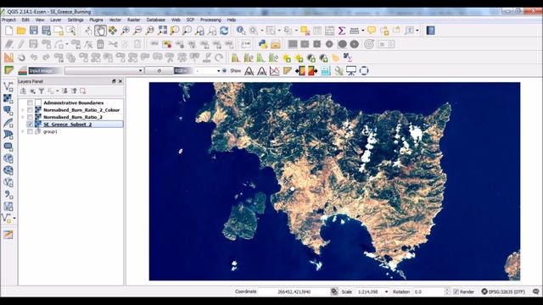Save the project using the floppy disk icon
The width and height of the screenshot is (543, 305).
pyautogui.click(x=34, y=30)
